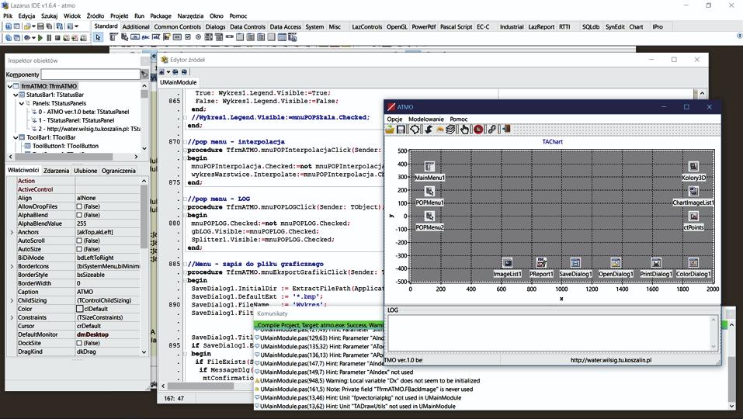Toggle the AllowDropFiles checkbox

point(80,206)
